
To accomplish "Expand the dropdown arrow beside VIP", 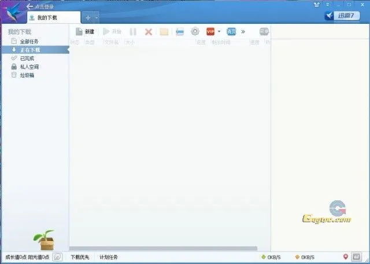I will (219, 32).
